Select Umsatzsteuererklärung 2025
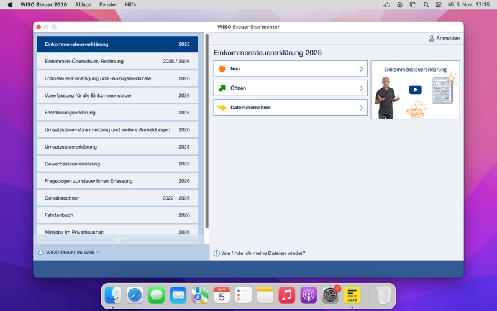Viewport: 497px width, 311px height. point(117,147)
